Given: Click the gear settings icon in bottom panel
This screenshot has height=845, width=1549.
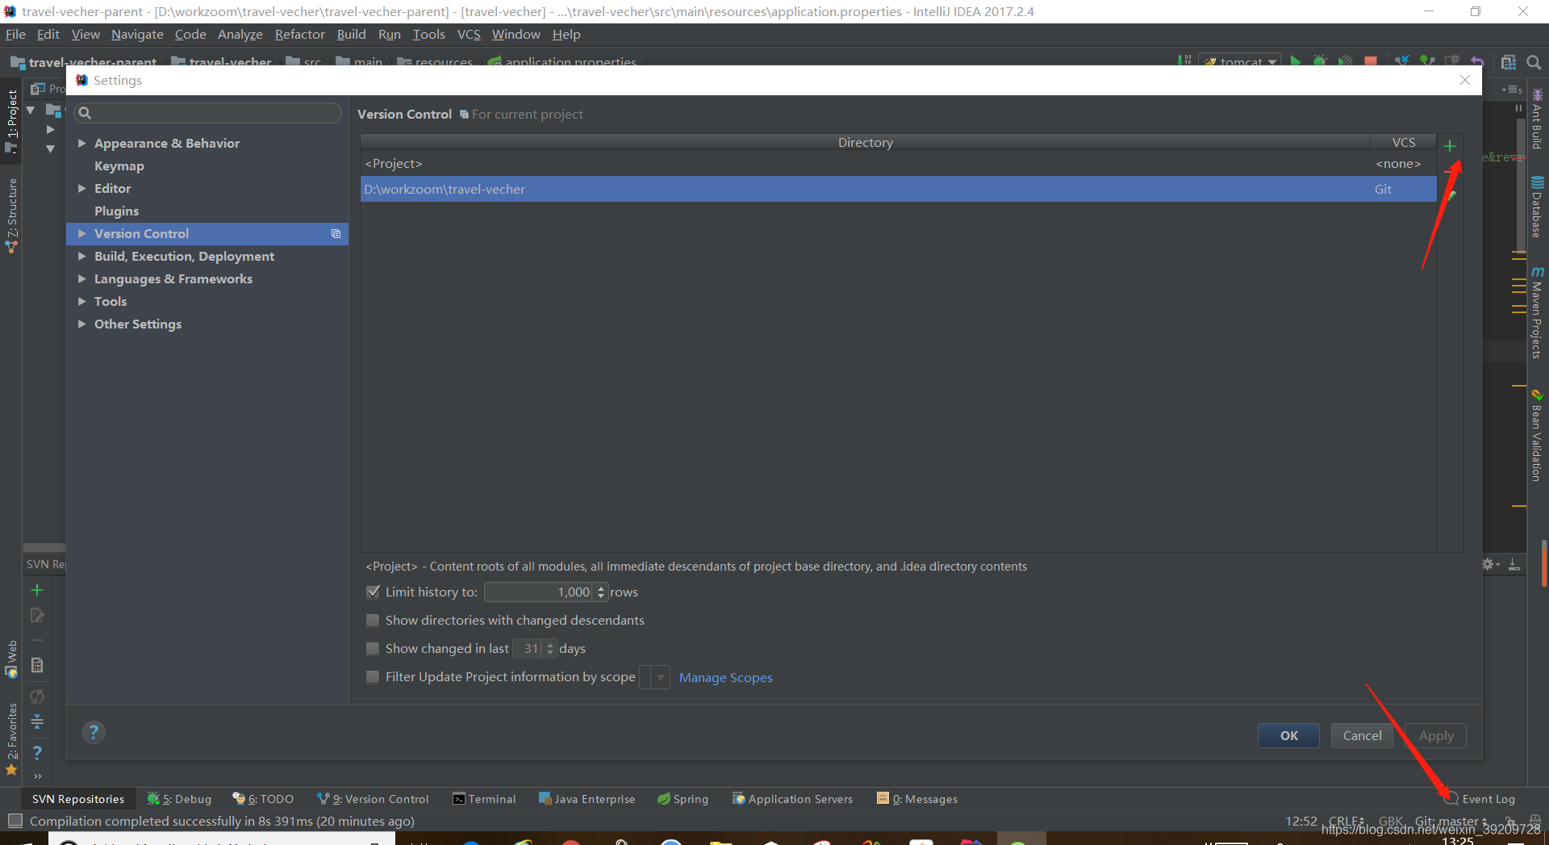Looking at the screenshot, I should tap(1488, 564).
